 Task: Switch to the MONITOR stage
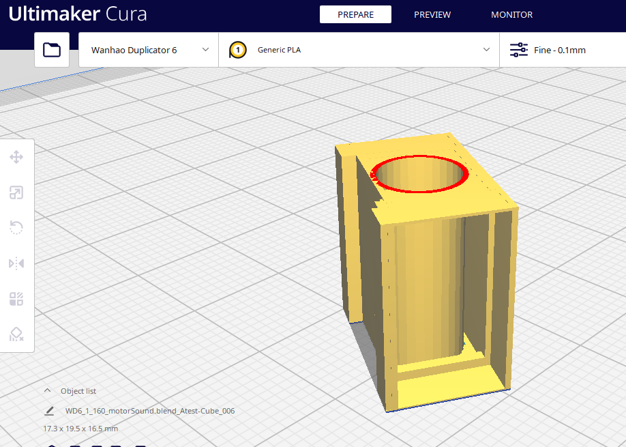tap(512, 15)
